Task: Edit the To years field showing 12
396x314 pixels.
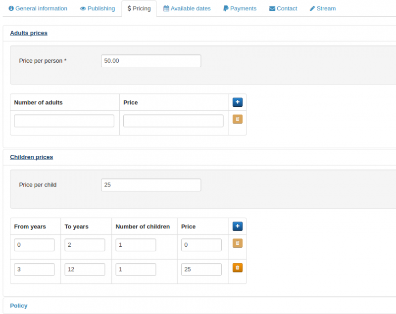Action: coord(85,269)
